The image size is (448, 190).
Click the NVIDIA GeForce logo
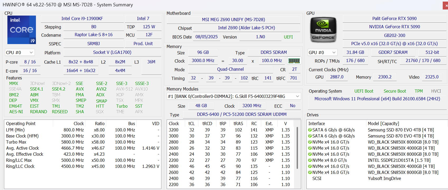click(x=323, y=30)
